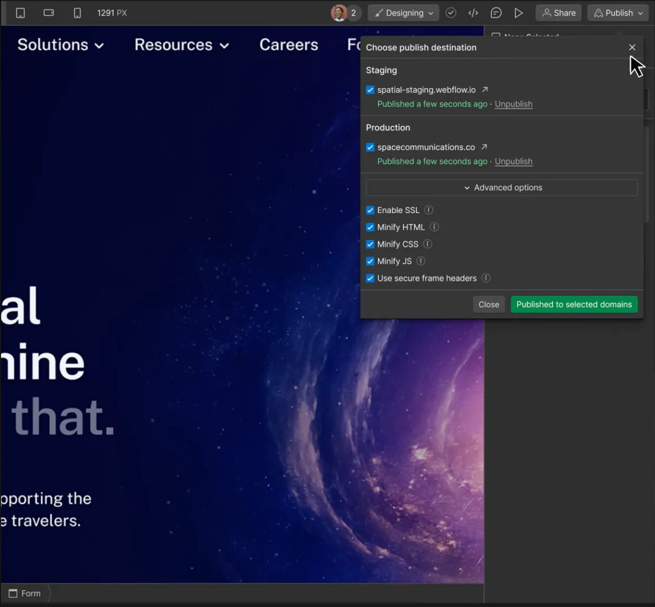The width and height of the screenshot is (655, 607).
Task: Switch to mobile landscape breakpoint icon
Action: pyautogui.click(x=49, y=13)
